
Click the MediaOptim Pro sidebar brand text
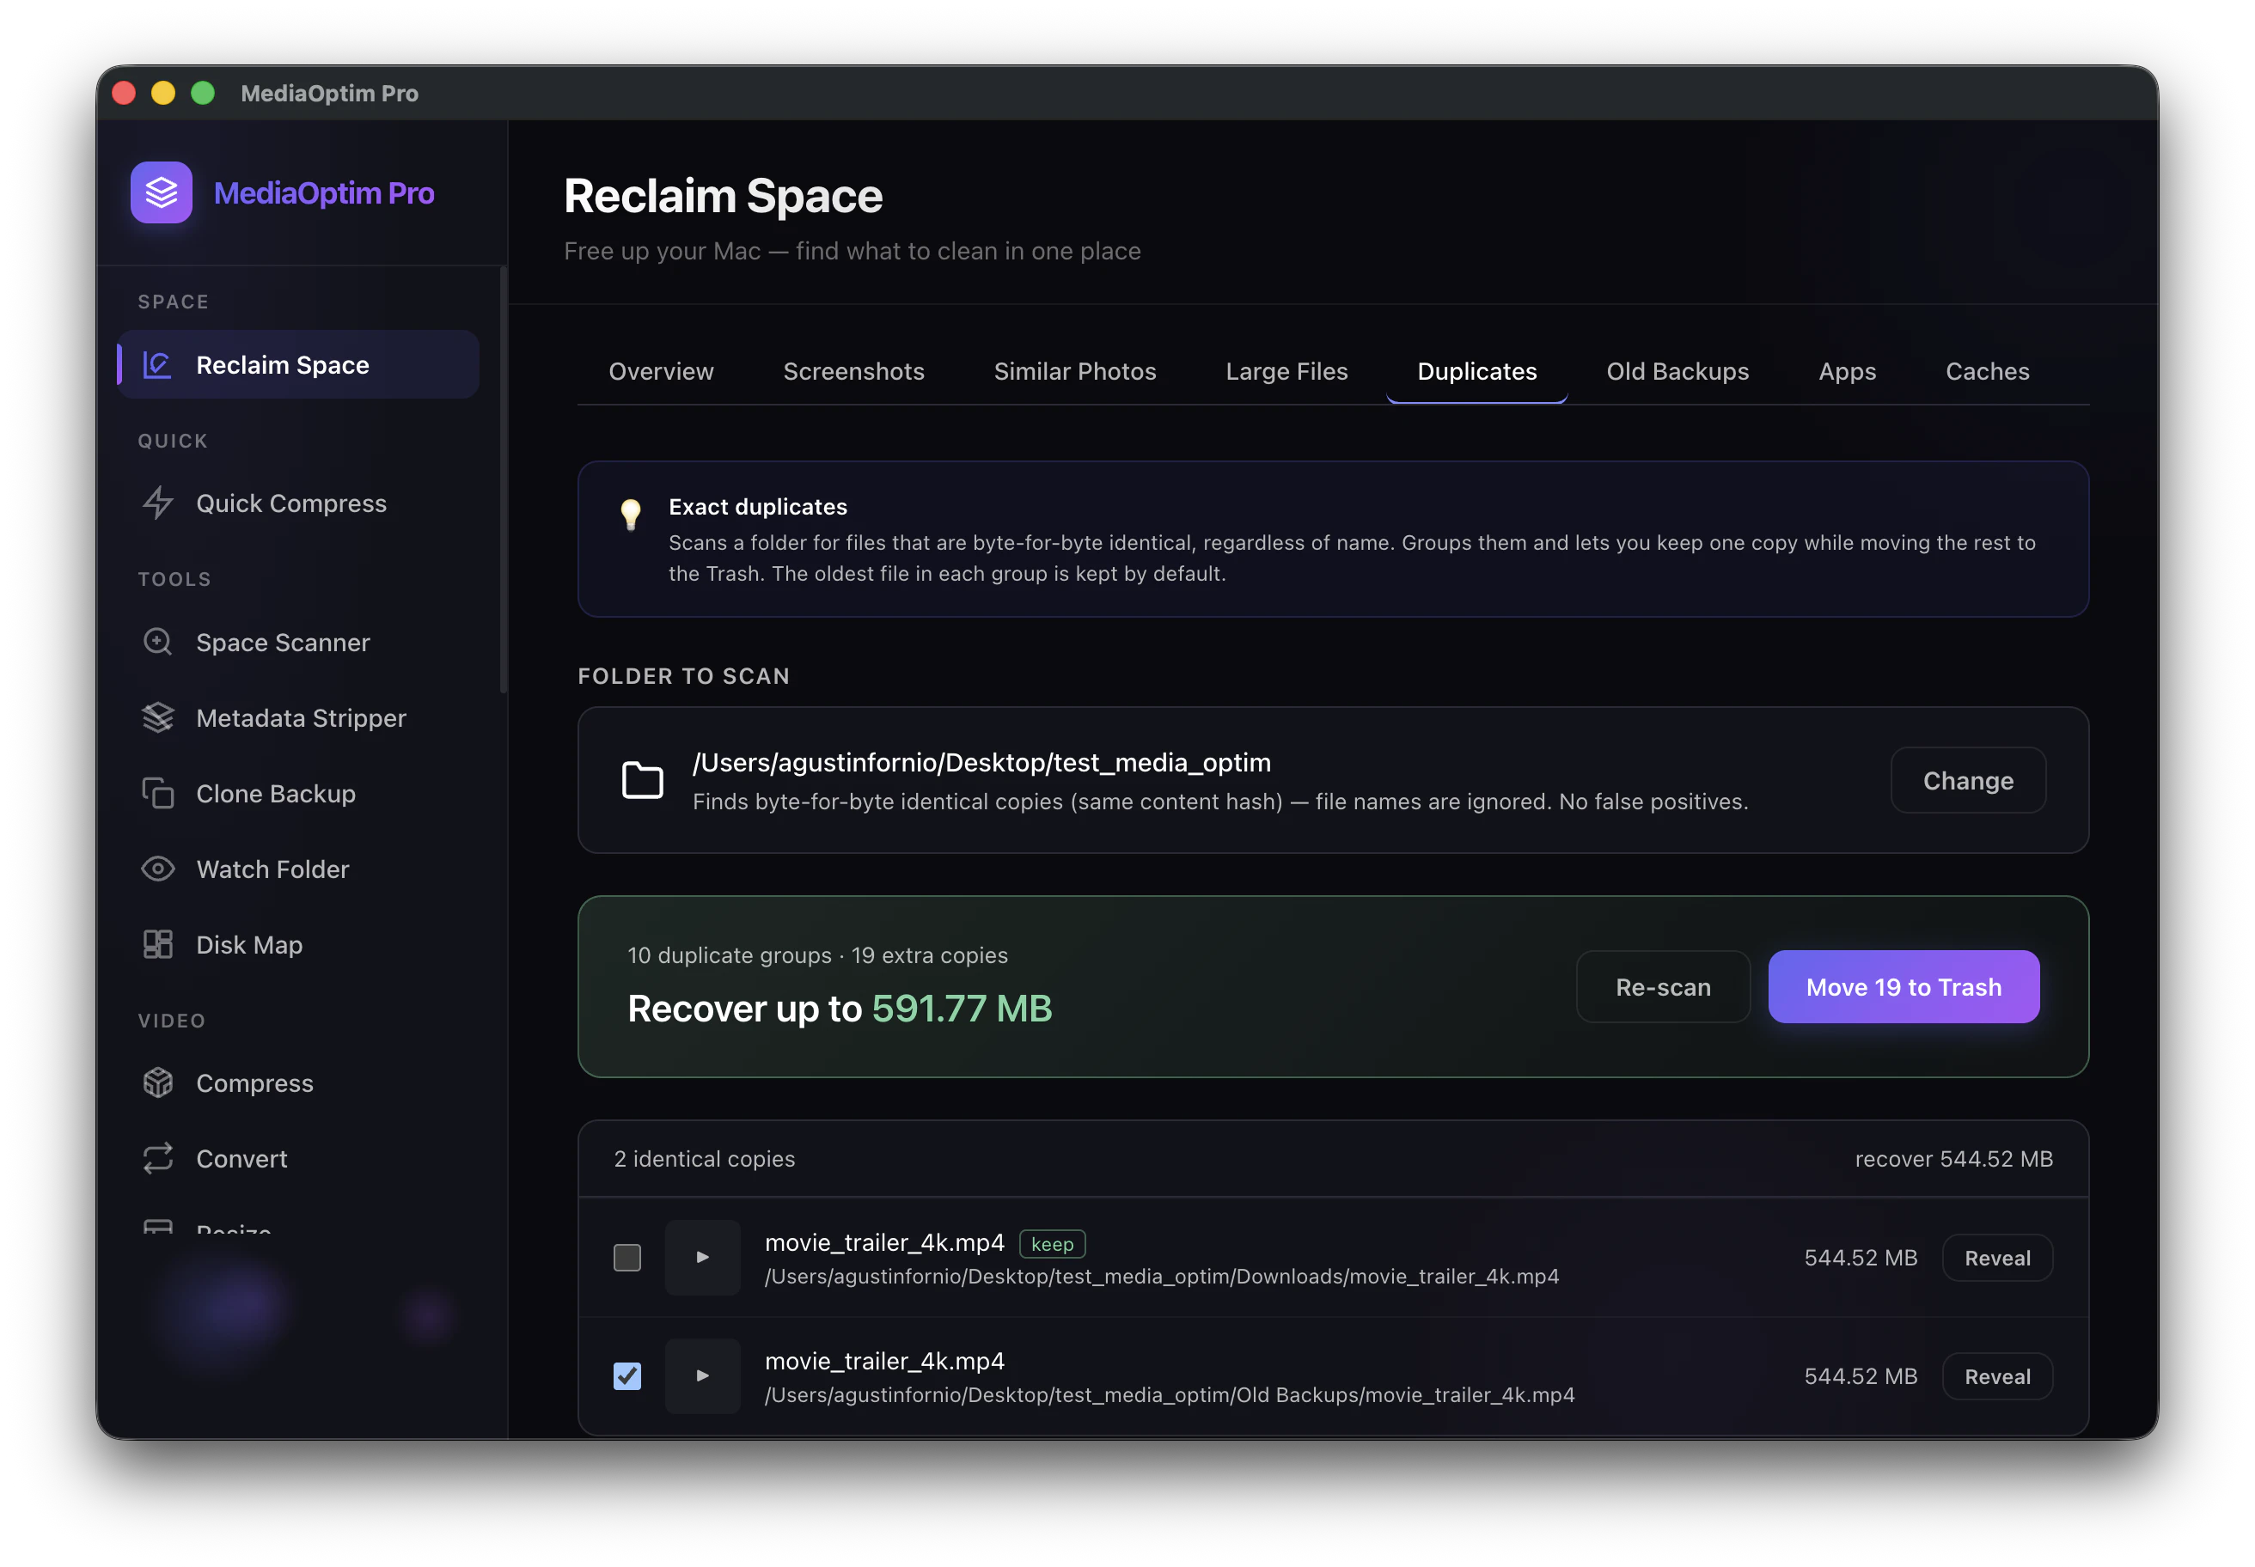pos(324,192)
